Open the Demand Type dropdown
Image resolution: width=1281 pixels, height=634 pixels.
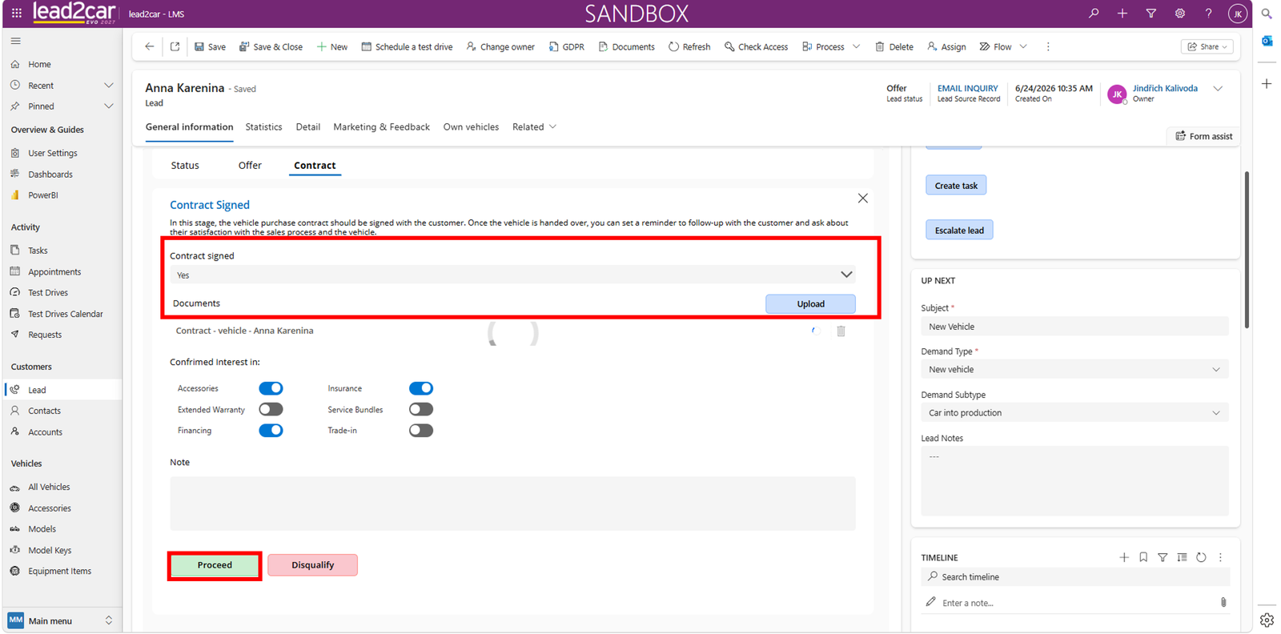tap(1074, 369)
